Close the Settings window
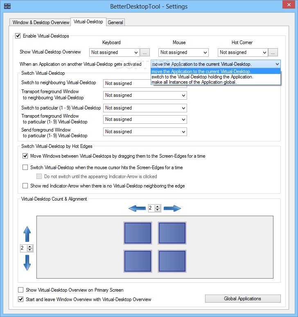 [289, 4]
